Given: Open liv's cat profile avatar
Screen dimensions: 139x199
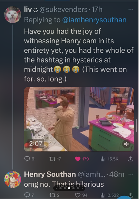Looking at the screenshot, I should tap(13, 14).
